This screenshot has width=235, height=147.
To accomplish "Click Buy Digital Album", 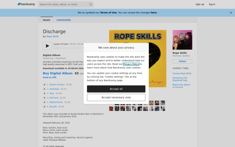I will tap(58, 73).
